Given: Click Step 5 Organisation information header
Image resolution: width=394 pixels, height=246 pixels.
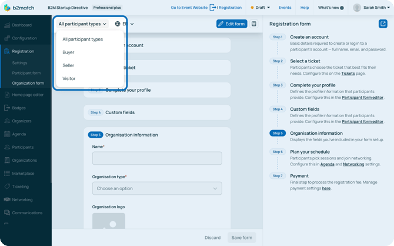Looking at the screenshot, I should [x=123, y=135].
